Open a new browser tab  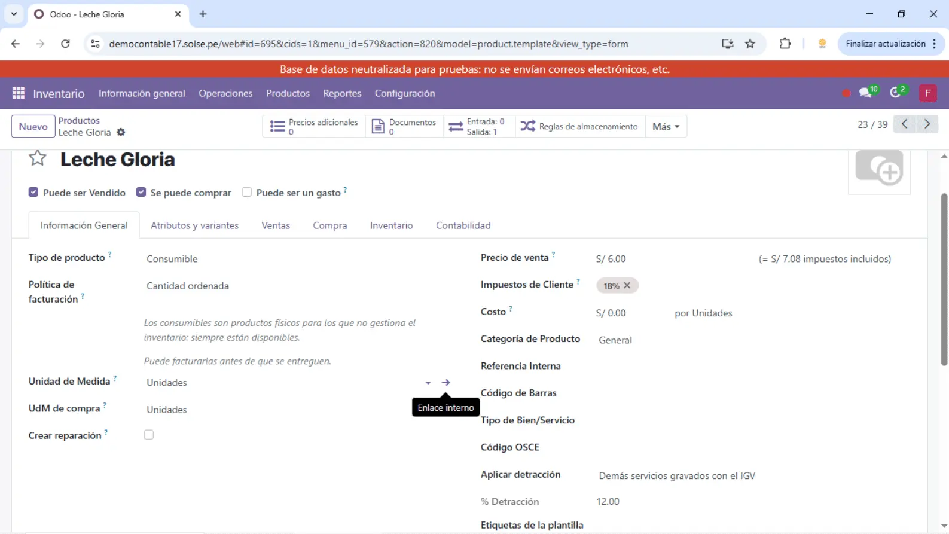(203, 14)
